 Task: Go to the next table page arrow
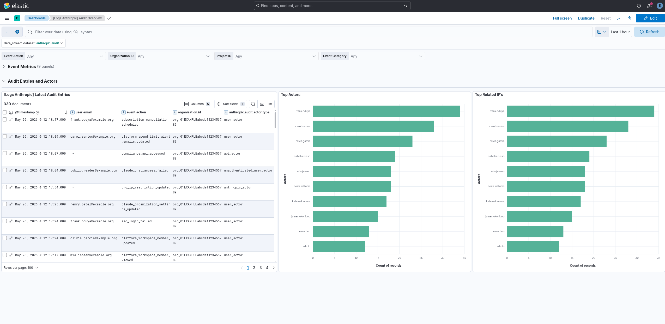point(274,268)
